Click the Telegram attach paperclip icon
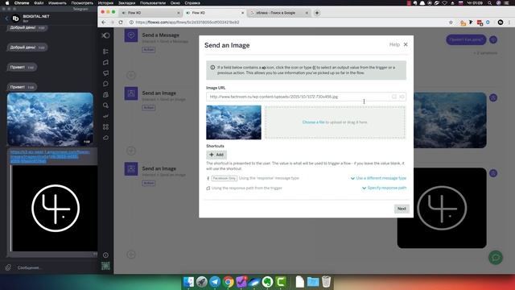The height and width of the screenshot is (290, 515). 8,267
